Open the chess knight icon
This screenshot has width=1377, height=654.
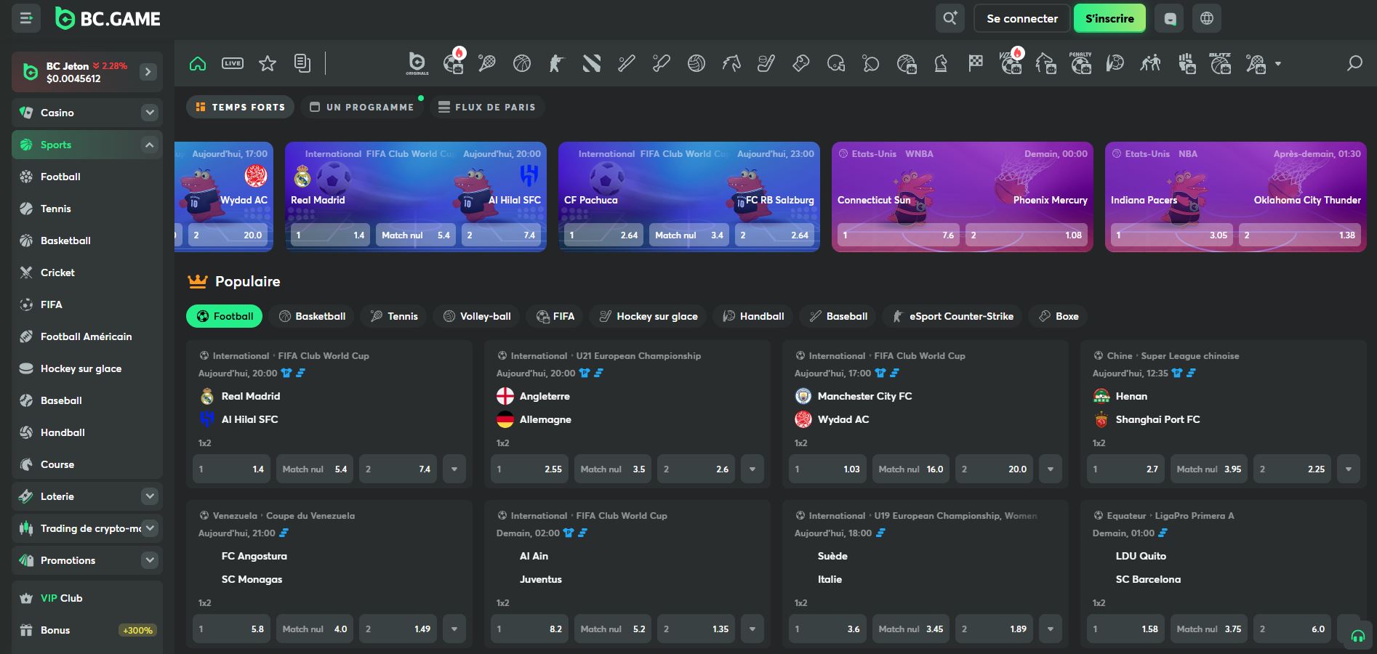[941, 63]
